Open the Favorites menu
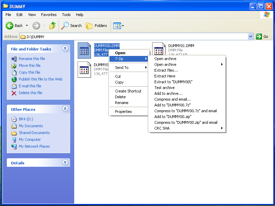Image resolution: width=275 pixels, height=206 pixels. click(x=49, y=15)
